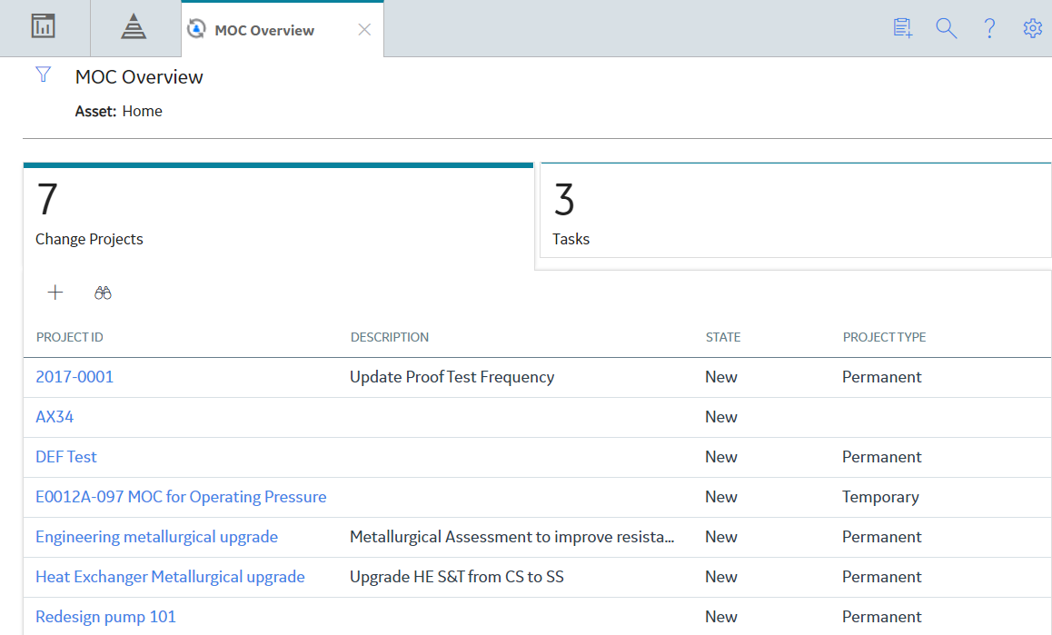Click 'Permanent' in the 2017-0001 row

(881, 377)
